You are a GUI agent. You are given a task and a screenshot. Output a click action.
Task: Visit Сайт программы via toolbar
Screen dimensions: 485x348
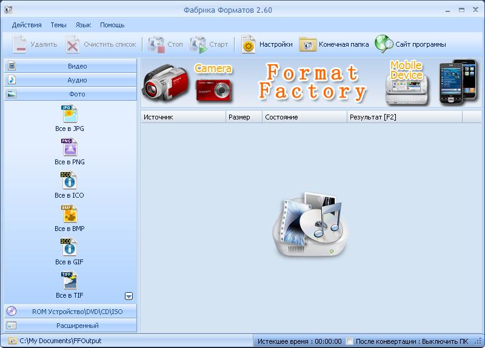[x=410, y=44]
